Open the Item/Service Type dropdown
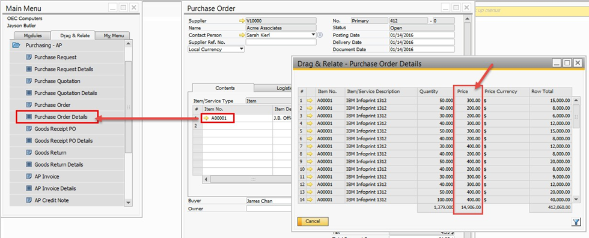The width and height of the screenshot is (589, 238). pyautogui.click(x=268, y=101)
